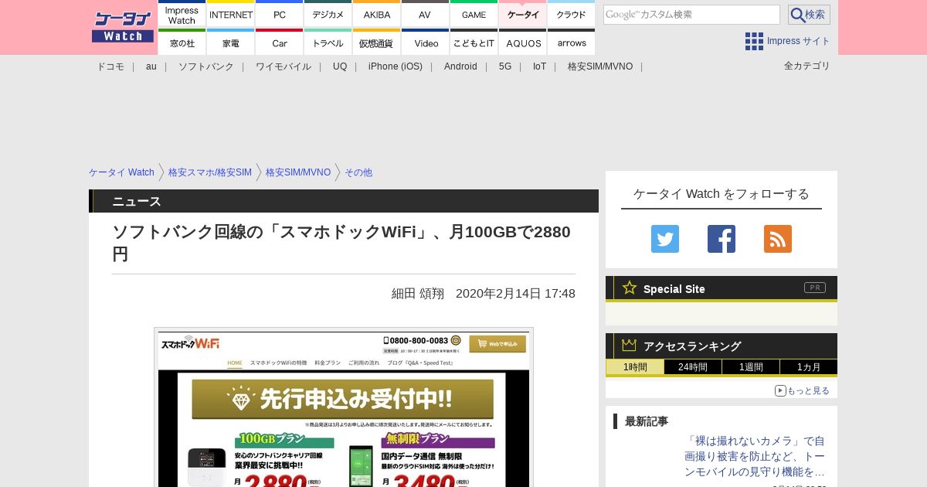This screenshot has width=927, height=487.
Task: Open the 5G category
Action: coord(505,66)
